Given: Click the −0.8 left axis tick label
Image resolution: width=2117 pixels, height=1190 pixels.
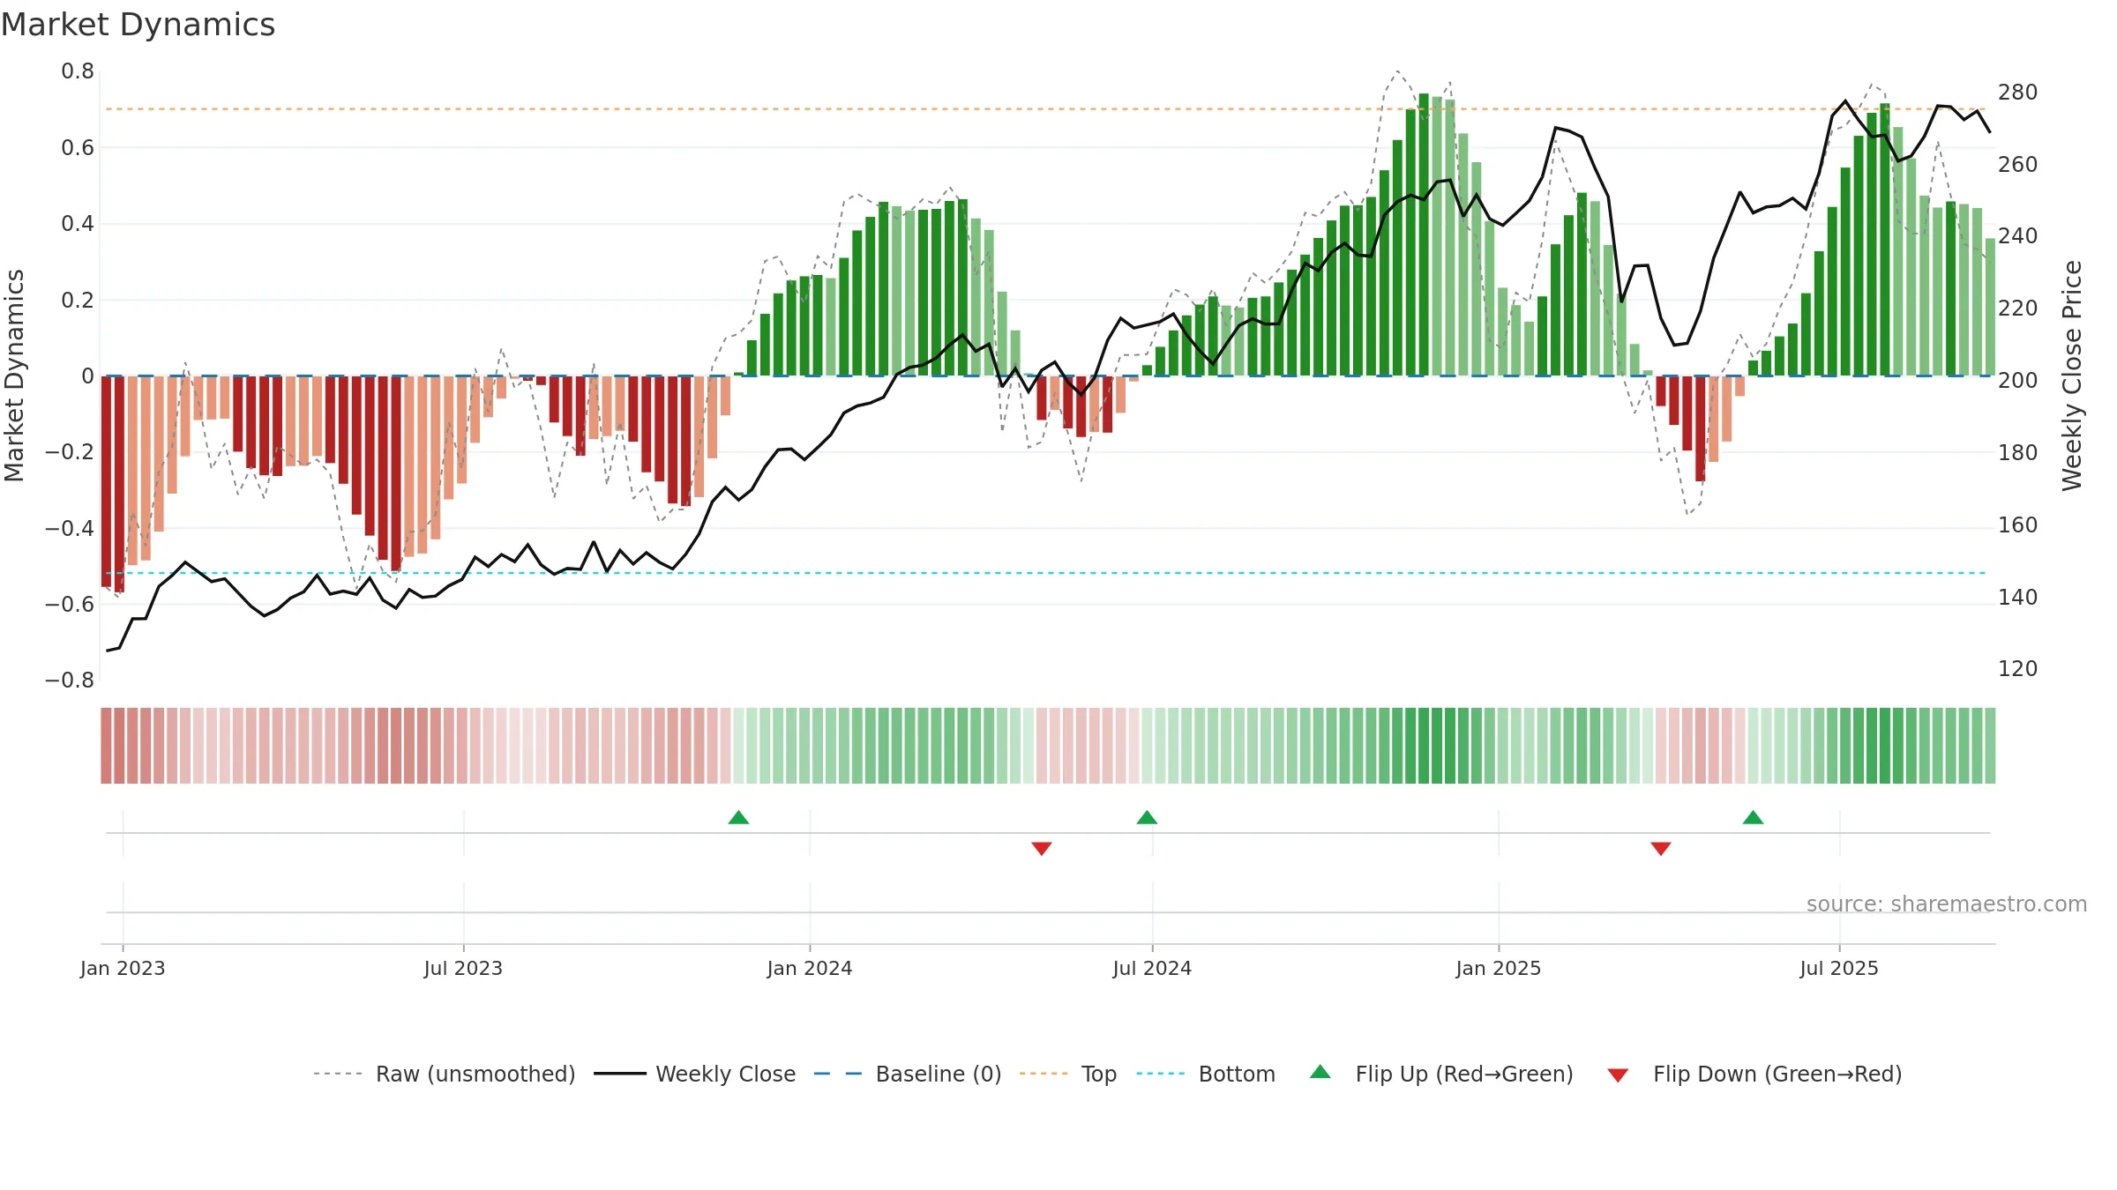Looking at the screenshot, I should (70, 681).
